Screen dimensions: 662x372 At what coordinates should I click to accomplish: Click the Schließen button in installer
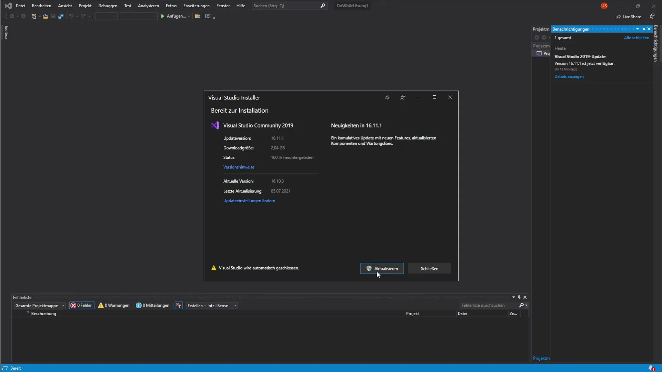429,269
